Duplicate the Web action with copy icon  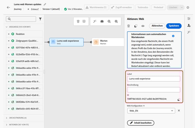point(136,26)
